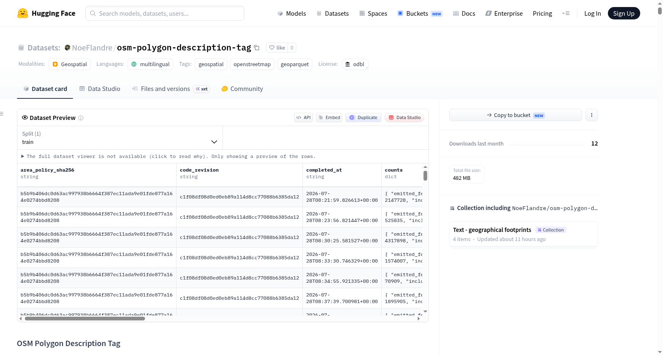Click the page's vertical scrollbar thumb

click(660, 11)
